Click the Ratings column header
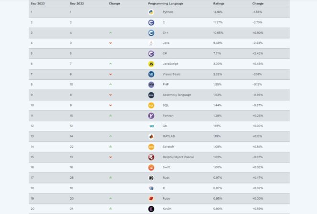Image resolution: width=317 pixels, height=214 pixels. pyautogui.click(x=219, y=3)
